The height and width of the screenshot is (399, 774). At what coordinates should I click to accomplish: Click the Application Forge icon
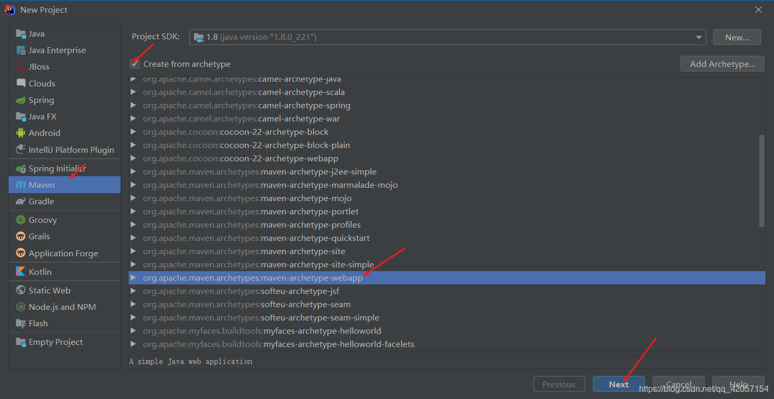(x=21, y=253)
